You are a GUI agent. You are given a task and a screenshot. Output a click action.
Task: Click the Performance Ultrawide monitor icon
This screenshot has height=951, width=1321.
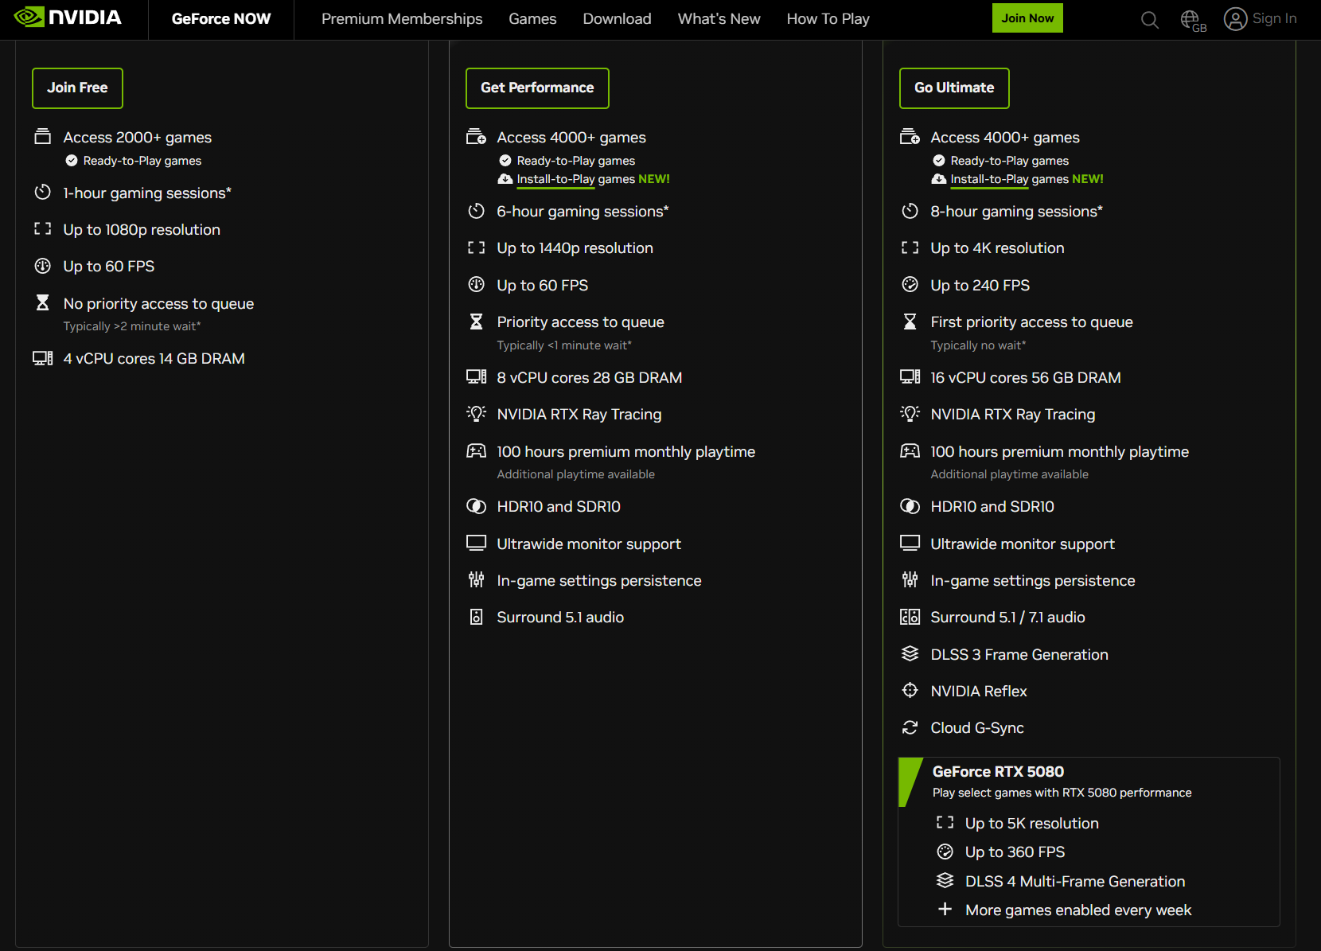point(477,544)
